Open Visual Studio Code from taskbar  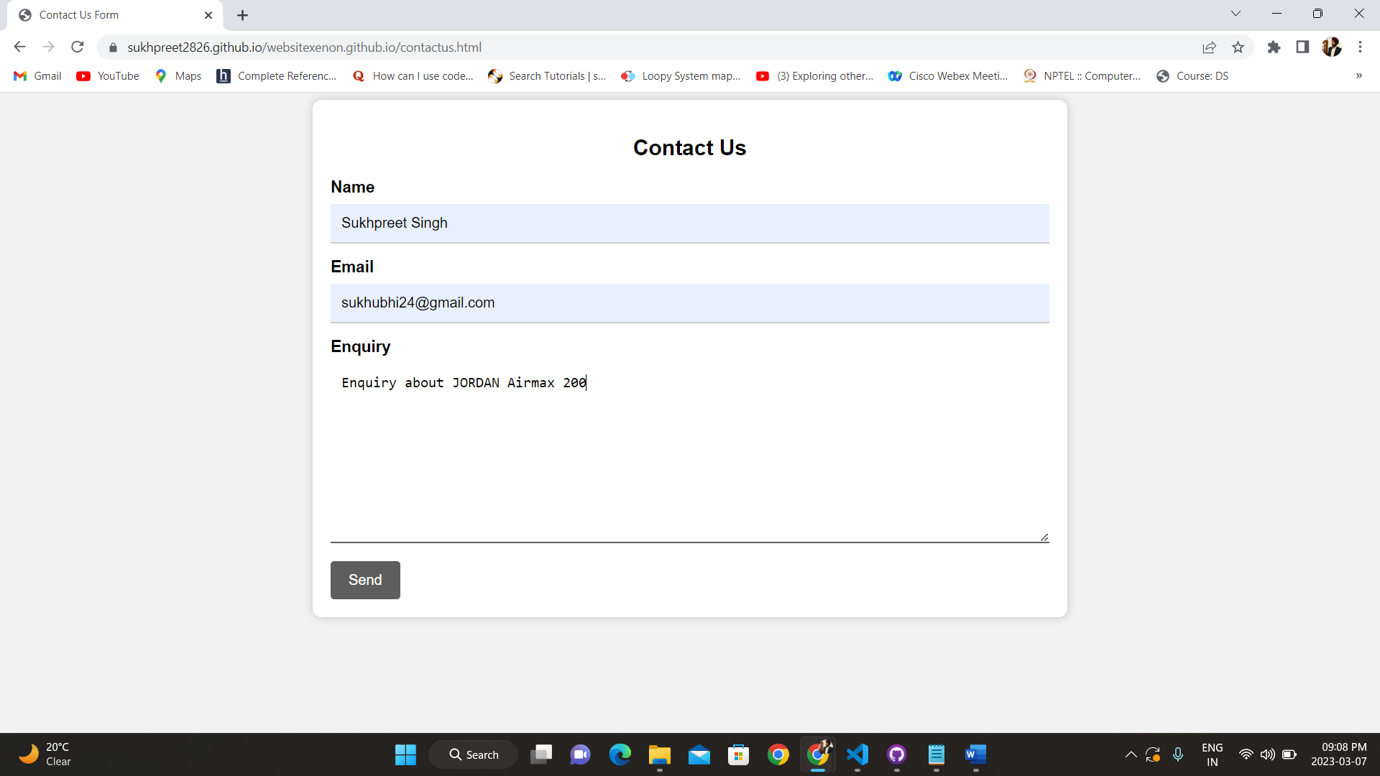pos(857,754)
